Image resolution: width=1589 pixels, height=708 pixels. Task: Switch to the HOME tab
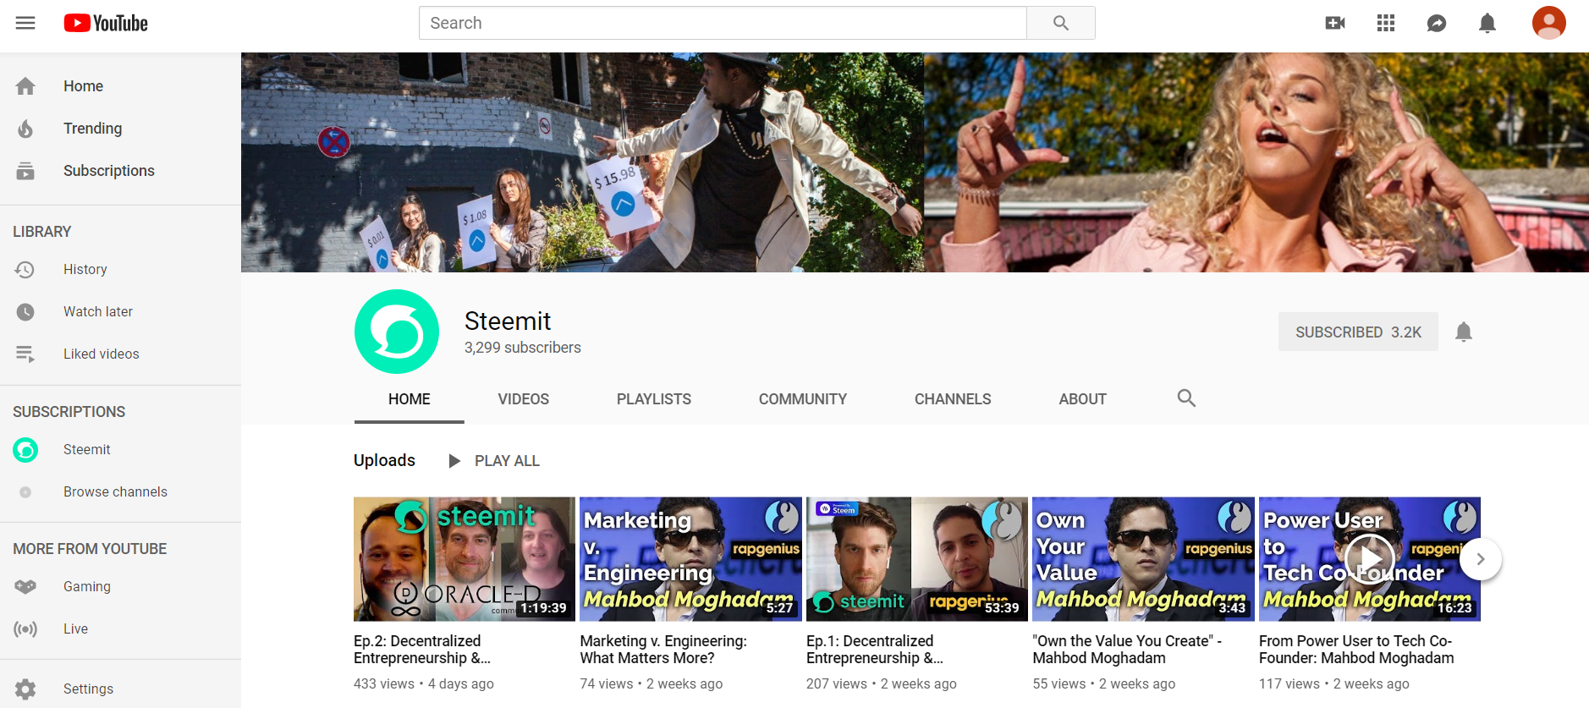point(410,399)
